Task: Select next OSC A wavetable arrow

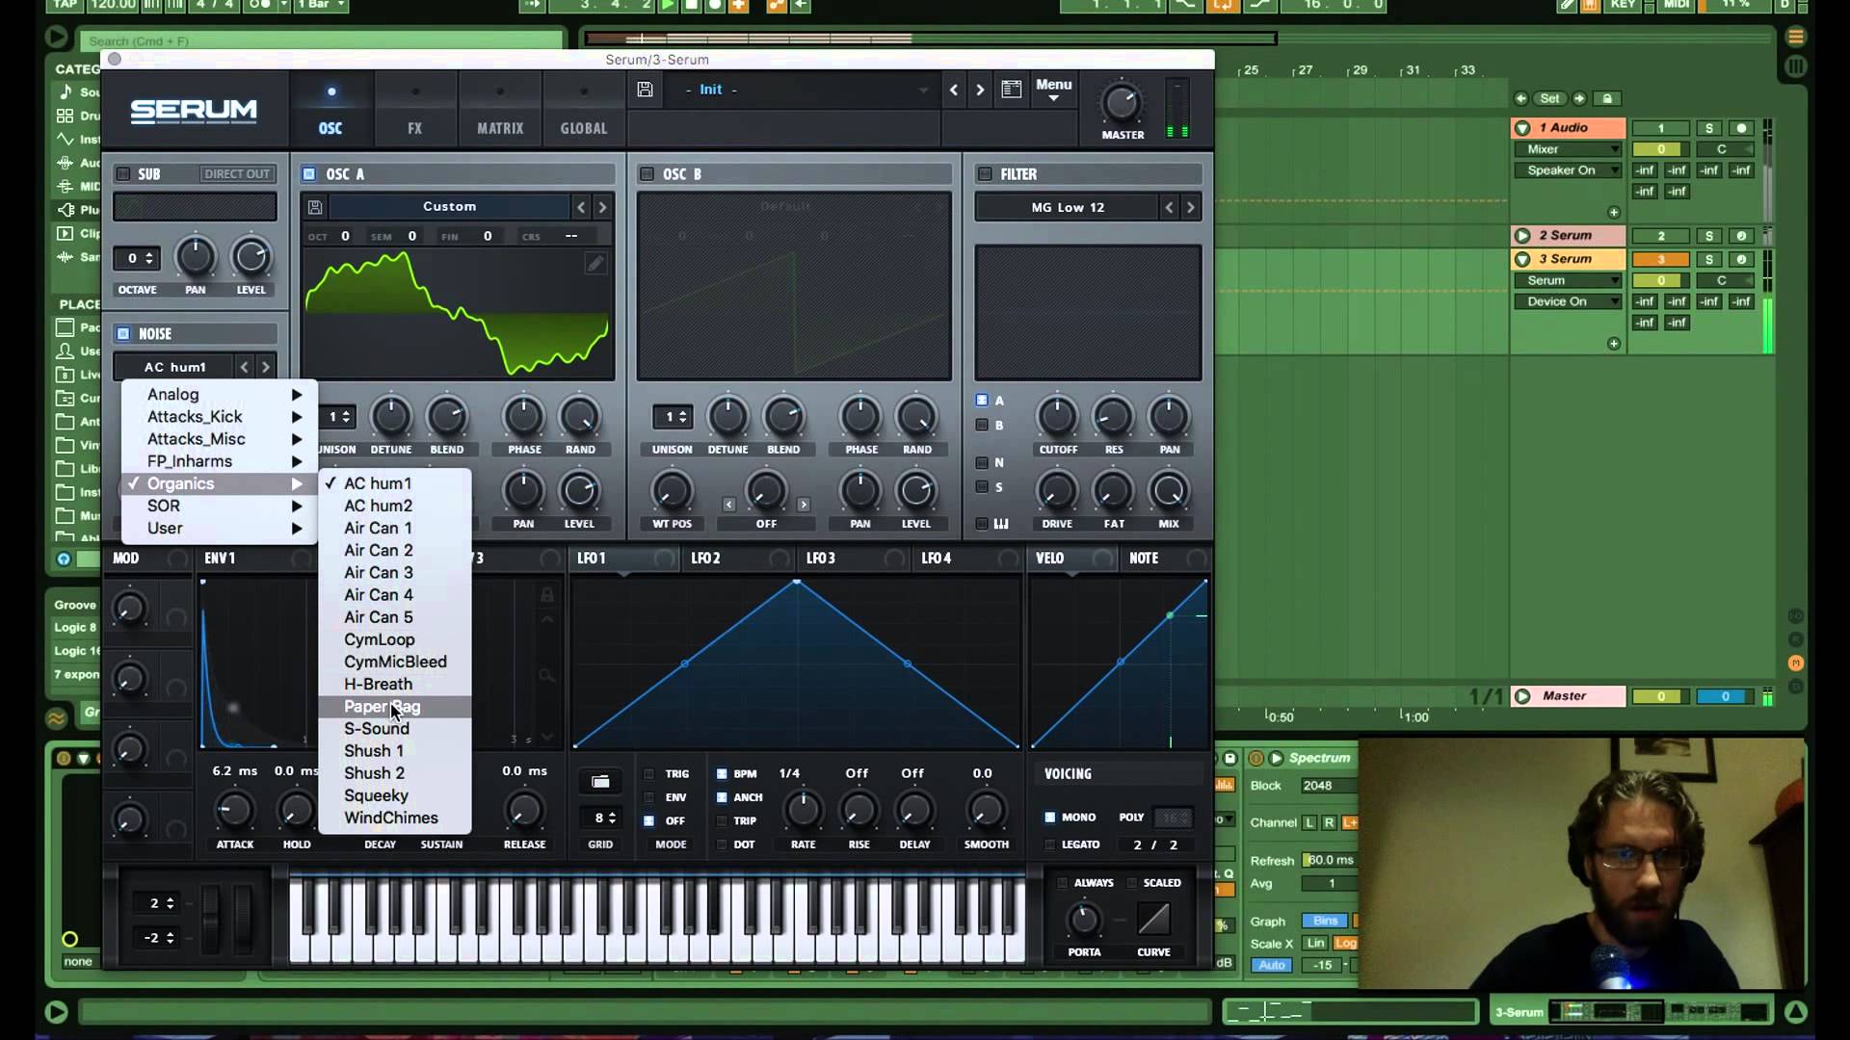Action: (602, 207)
